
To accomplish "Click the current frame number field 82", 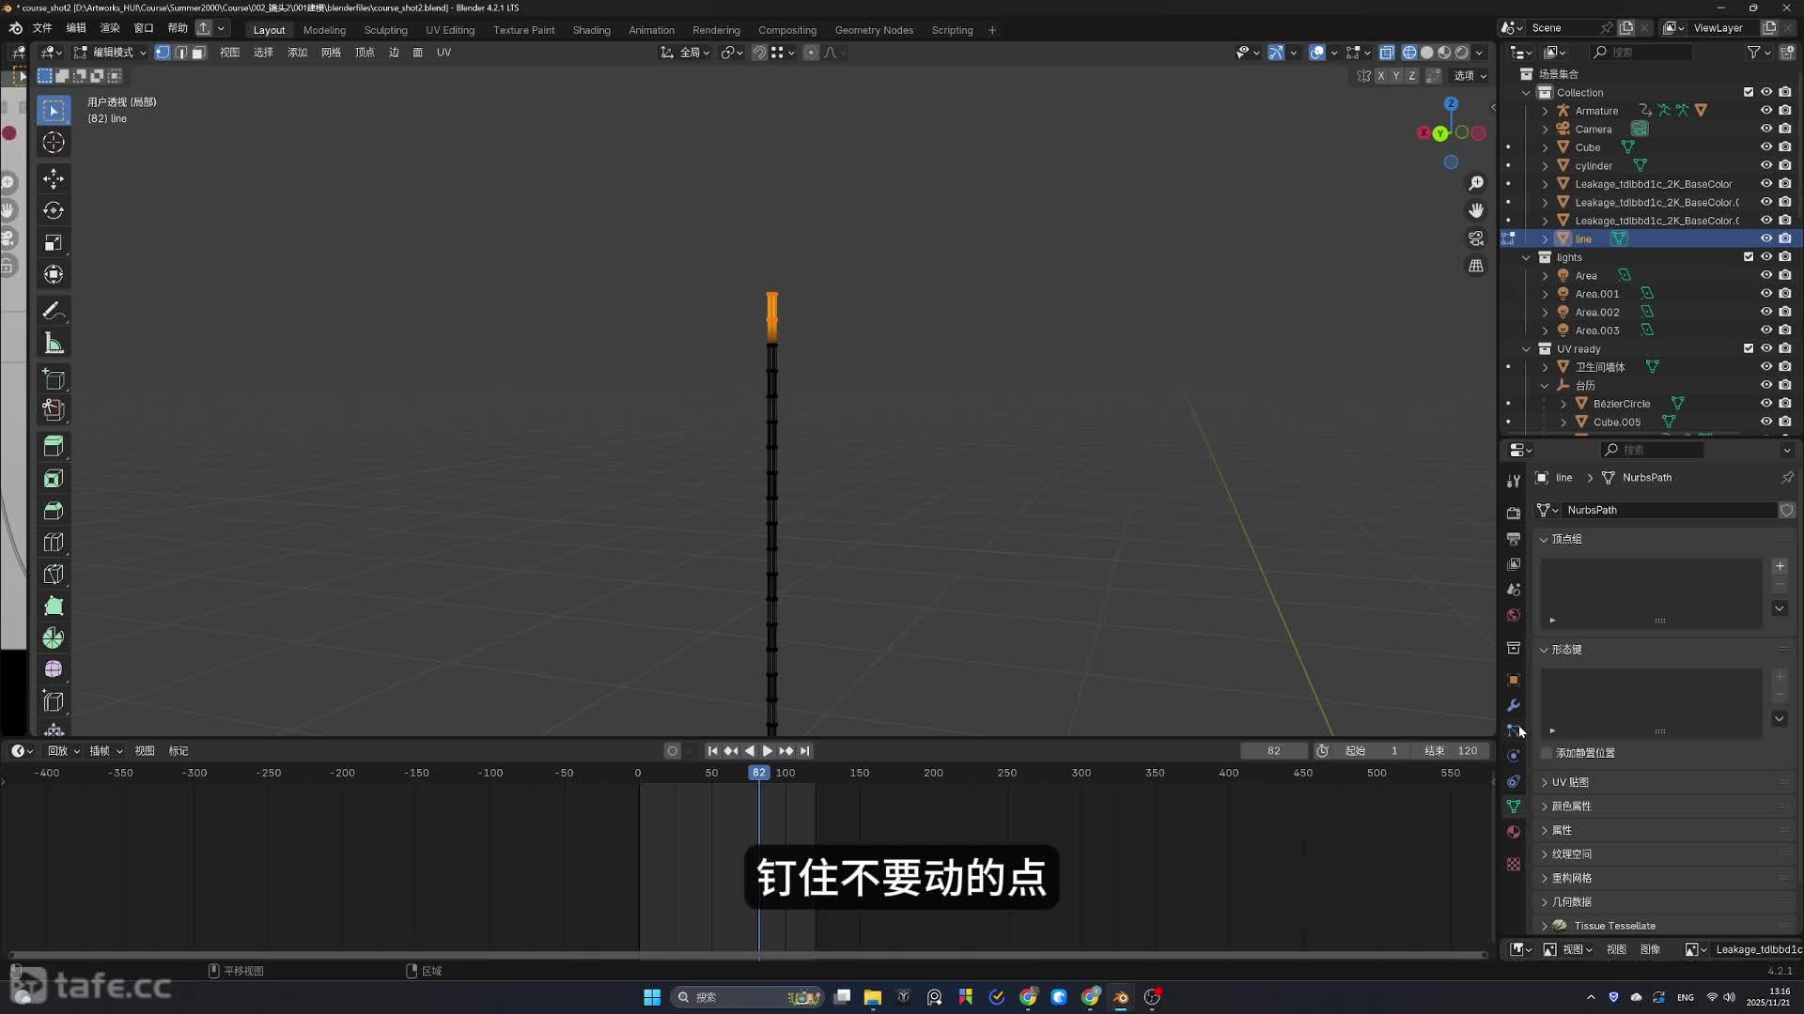I will pyautogui.click(x=1273, y=751).
